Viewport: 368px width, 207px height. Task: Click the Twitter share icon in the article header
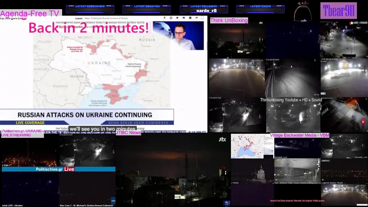coord(177,18)
